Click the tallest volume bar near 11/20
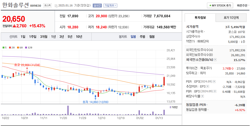Image resolution: width=251 pixels, height=126 pixels. pyautogui.click(x=68, y=110)
